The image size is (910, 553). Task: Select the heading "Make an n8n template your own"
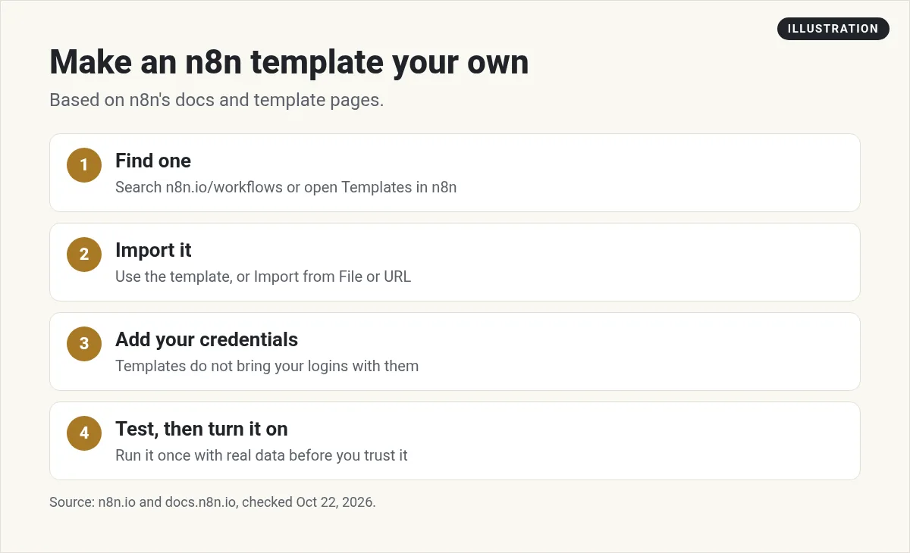point(289,62)
